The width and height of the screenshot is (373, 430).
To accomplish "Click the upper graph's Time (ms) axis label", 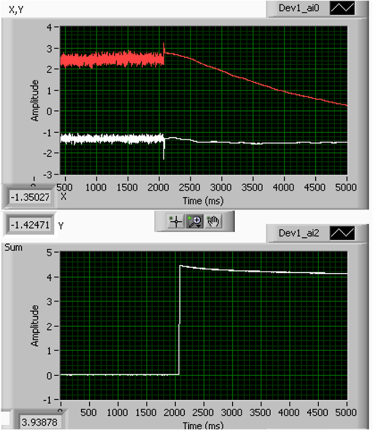I will (203, 200).
